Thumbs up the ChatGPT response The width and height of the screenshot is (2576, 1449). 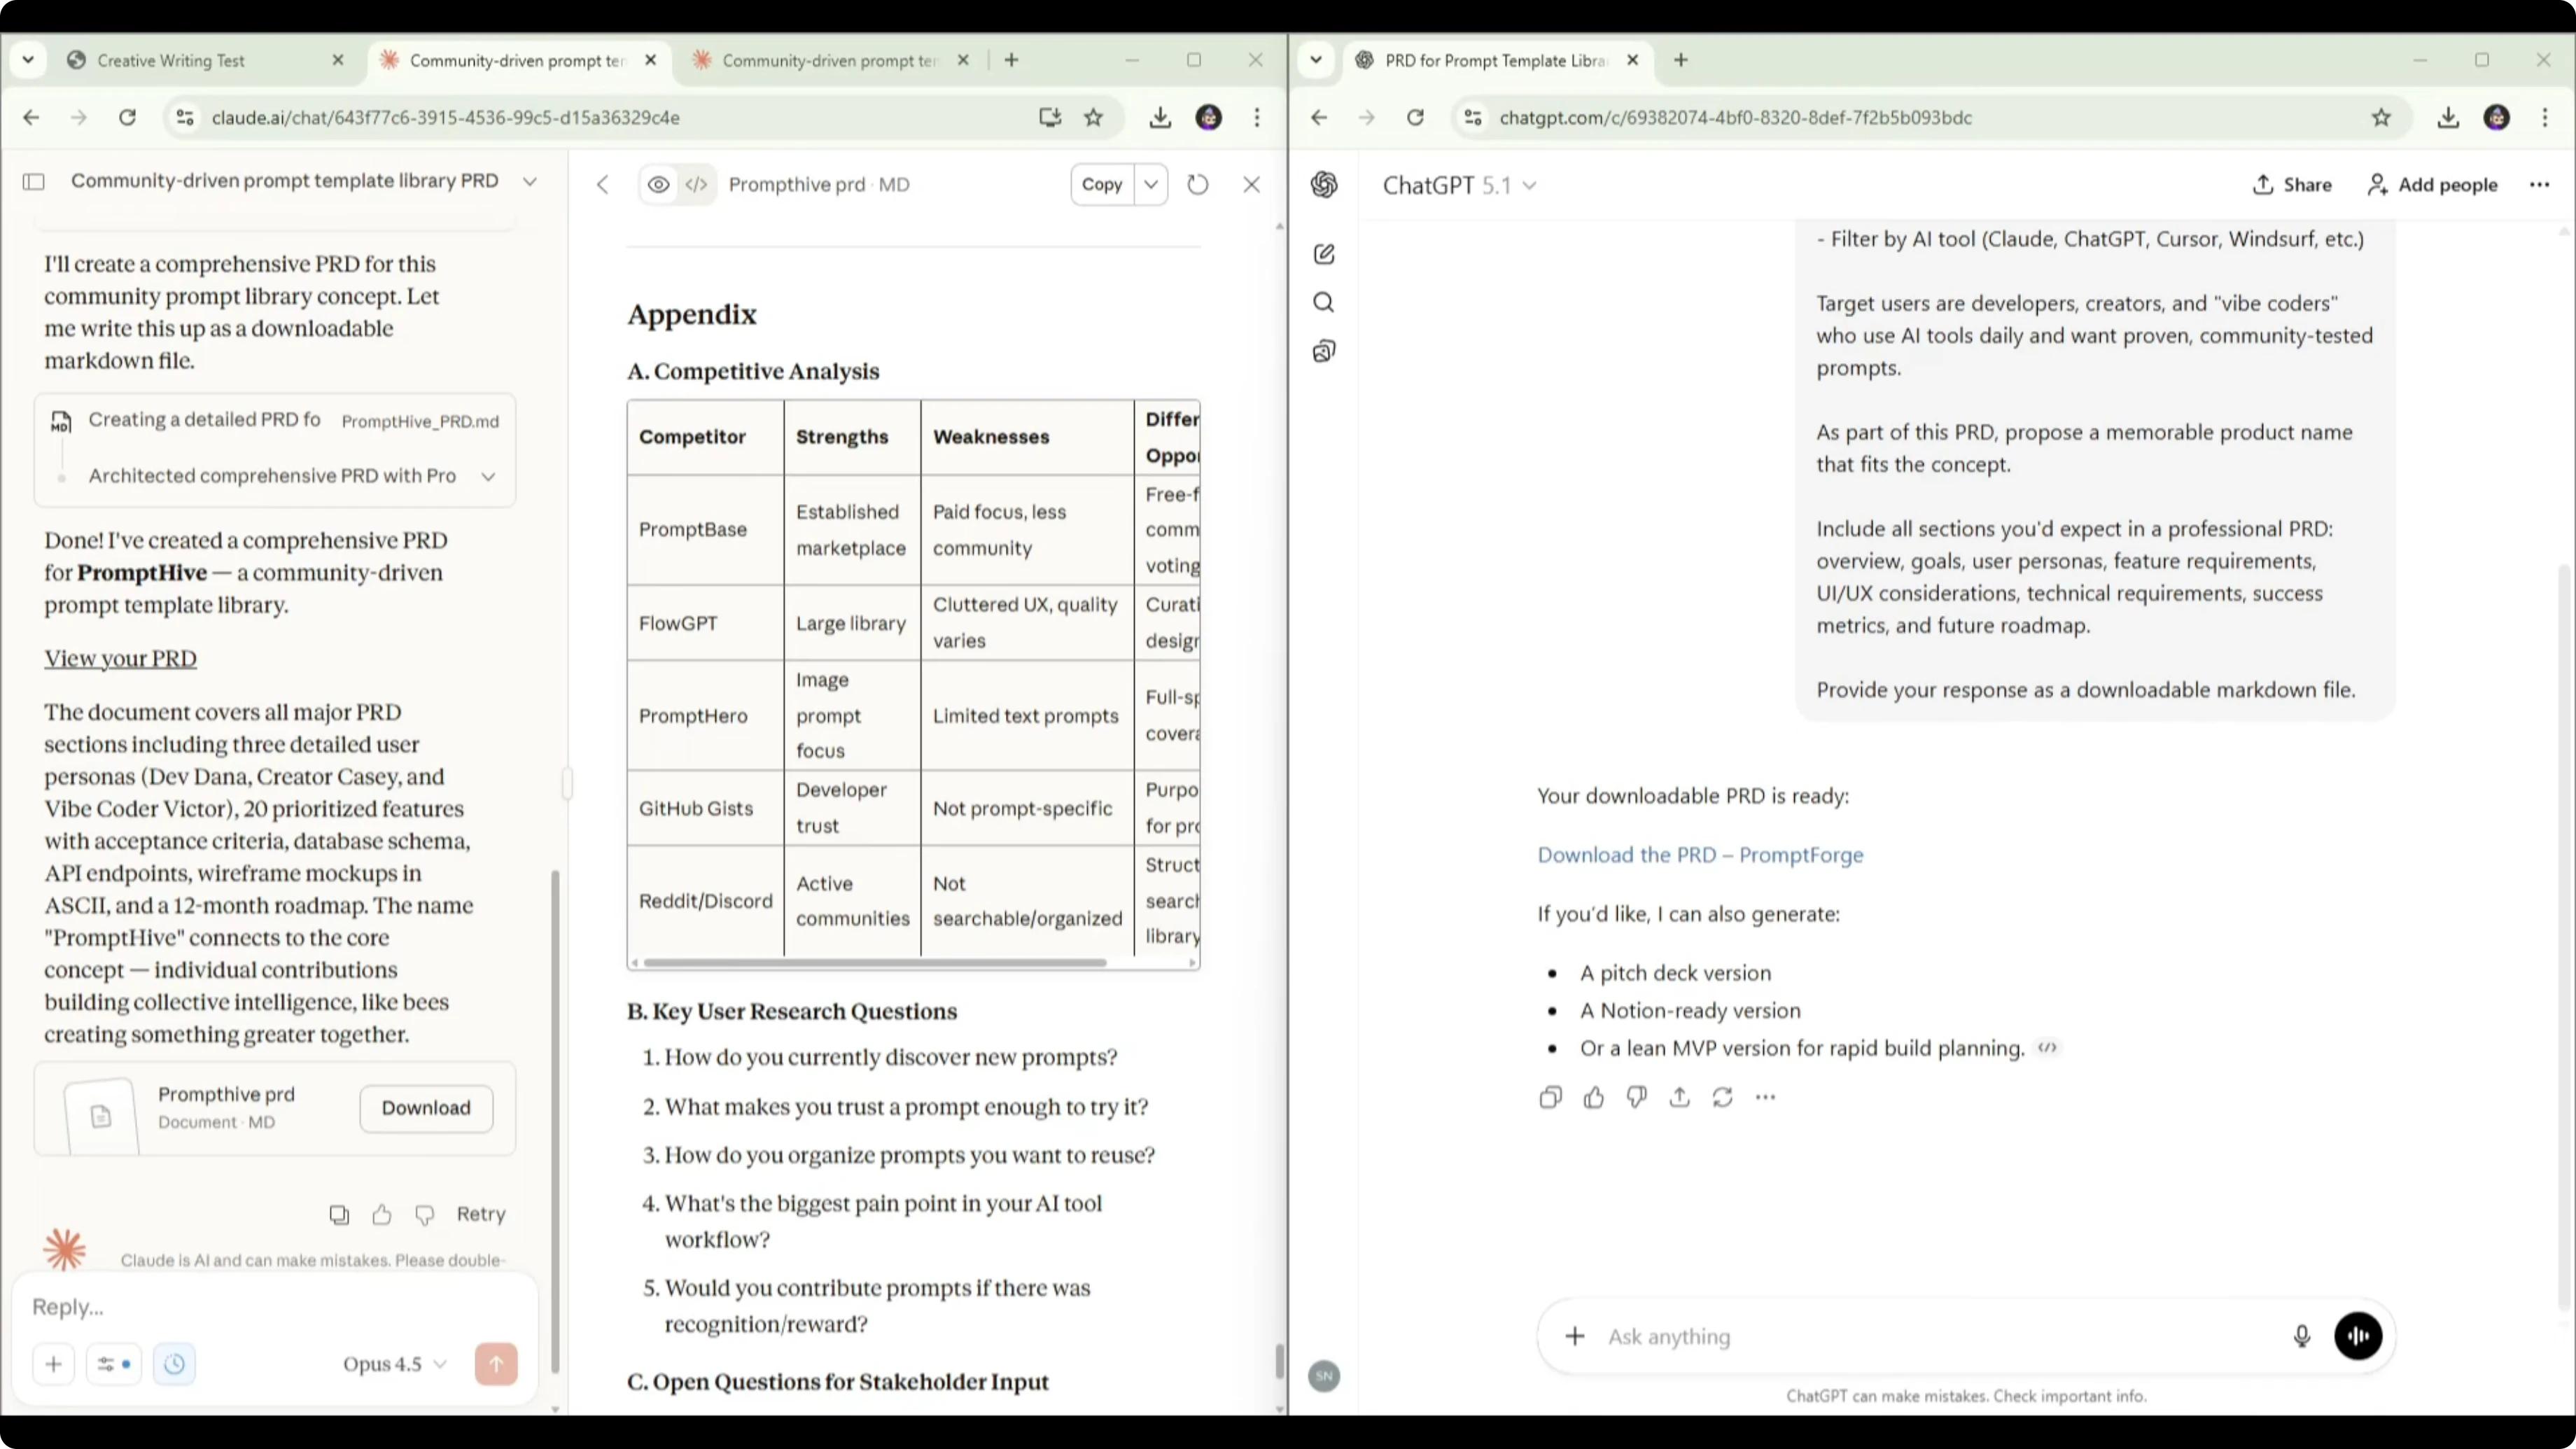[x=1593, y=1097]
